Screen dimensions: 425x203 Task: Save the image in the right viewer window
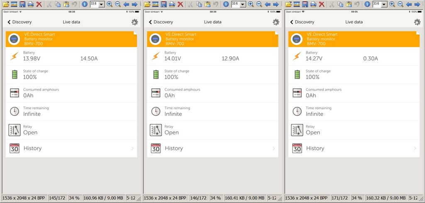click(x=305, y=4)
